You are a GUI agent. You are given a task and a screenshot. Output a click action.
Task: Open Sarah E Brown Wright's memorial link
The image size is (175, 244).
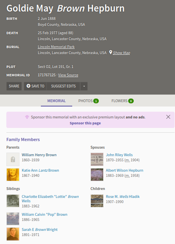pos(40,230)
